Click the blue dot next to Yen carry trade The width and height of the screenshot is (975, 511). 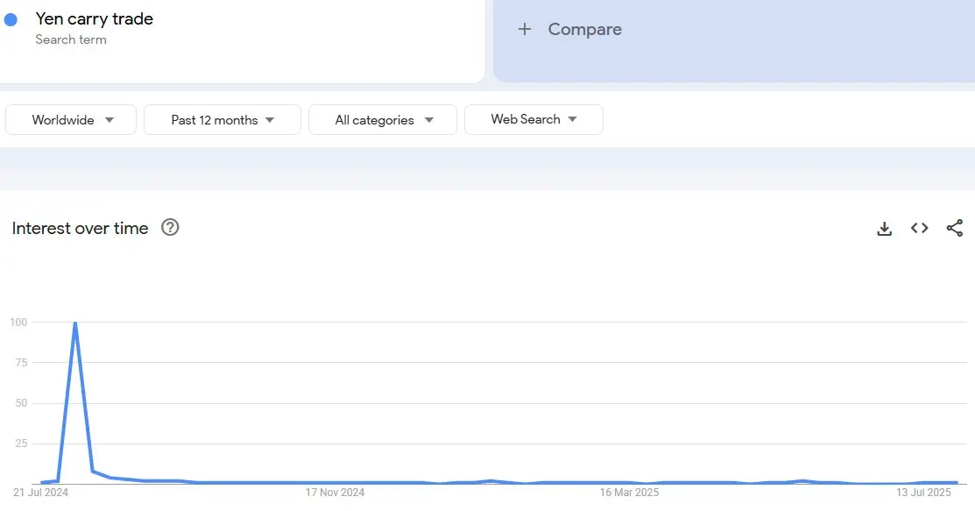click(x=11, y=20)
